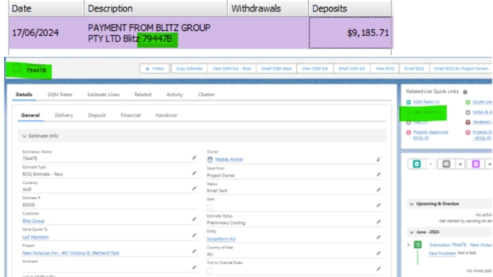Click the teal new task icon

[x=417, y=164]
